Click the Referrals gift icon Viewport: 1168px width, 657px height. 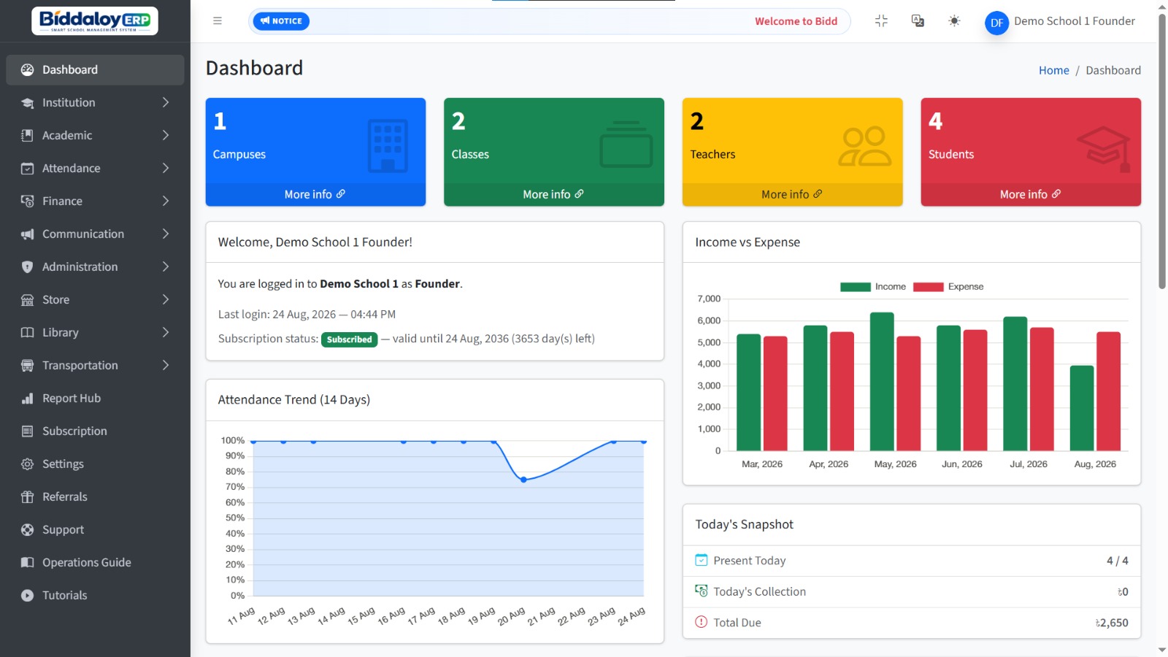click(27, 497)
